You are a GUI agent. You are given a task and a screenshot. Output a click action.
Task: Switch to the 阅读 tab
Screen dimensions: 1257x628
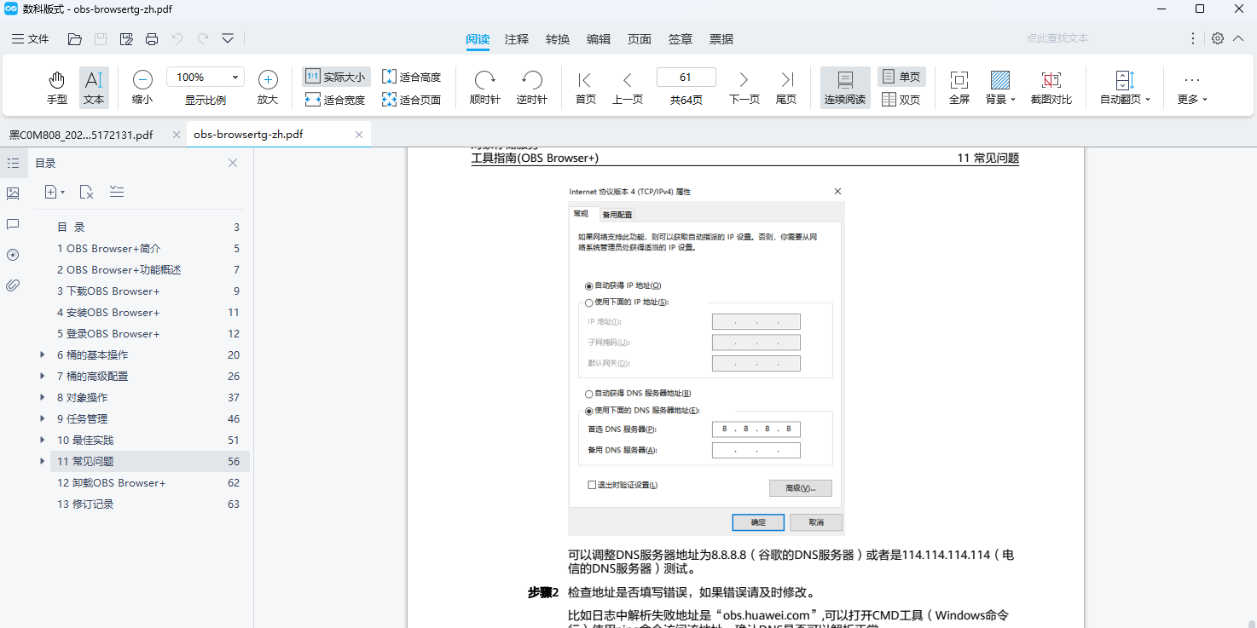478,39
